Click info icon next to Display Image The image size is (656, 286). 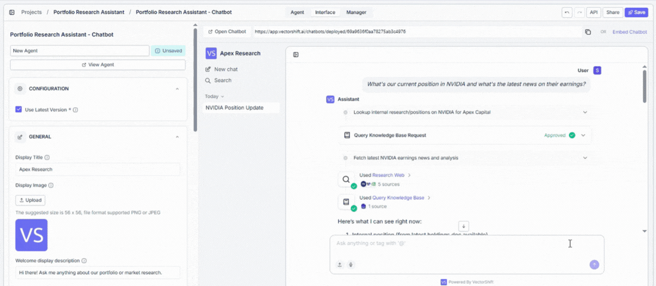[51, 185]
